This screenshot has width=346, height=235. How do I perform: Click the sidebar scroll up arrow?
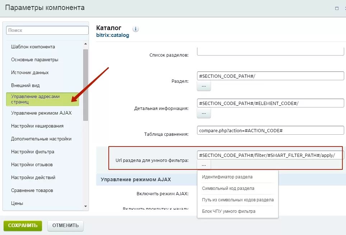tap(86, 44)
